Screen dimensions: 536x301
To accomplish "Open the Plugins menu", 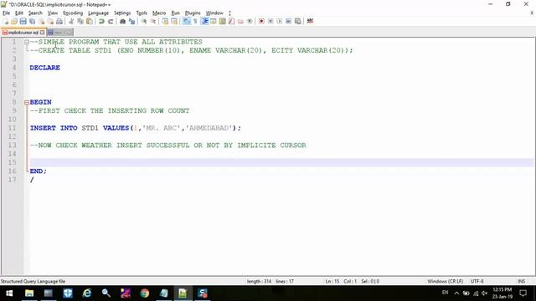I will tap(193, 13).
